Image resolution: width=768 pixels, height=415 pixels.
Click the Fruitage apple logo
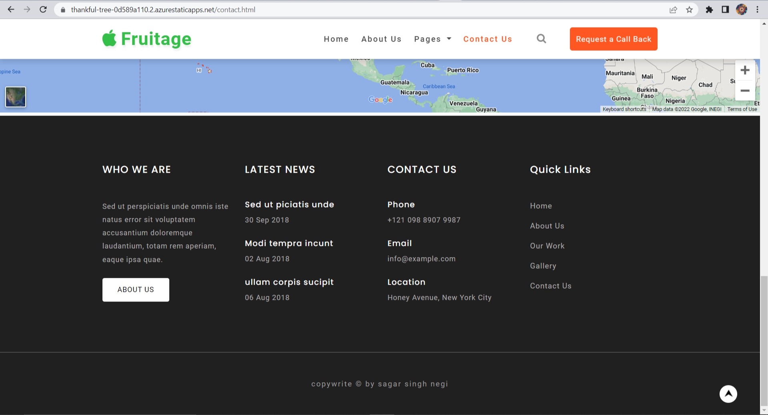click(x=109, y=38)
